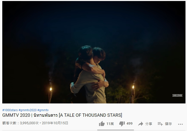Click the share arrow icon
The height and width of the screenshot is (131, 187).
[x=141, y=124]
